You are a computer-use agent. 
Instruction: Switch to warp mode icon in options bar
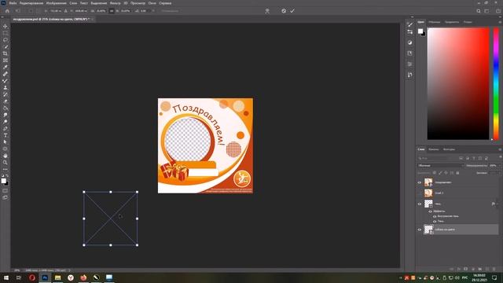(267, 11)
